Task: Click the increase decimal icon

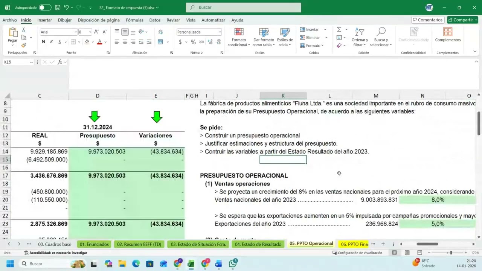Action: pos(210,42)
